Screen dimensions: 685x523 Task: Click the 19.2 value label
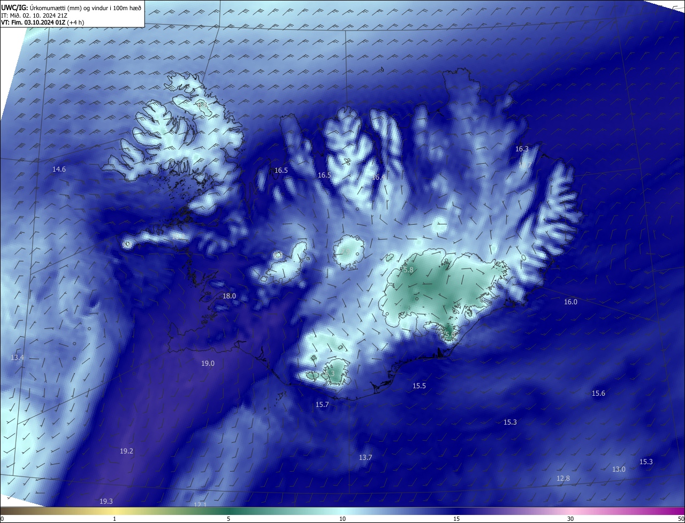click(x=126, y=451)
